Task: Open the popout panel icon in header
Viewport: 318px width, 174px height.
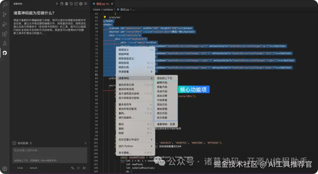Action: tap(76, 4)
